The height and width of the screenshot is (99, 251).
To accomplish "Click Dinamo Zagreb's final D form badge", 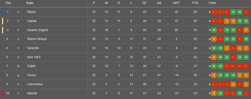I will pyautogui.click(x=246, y=30).
